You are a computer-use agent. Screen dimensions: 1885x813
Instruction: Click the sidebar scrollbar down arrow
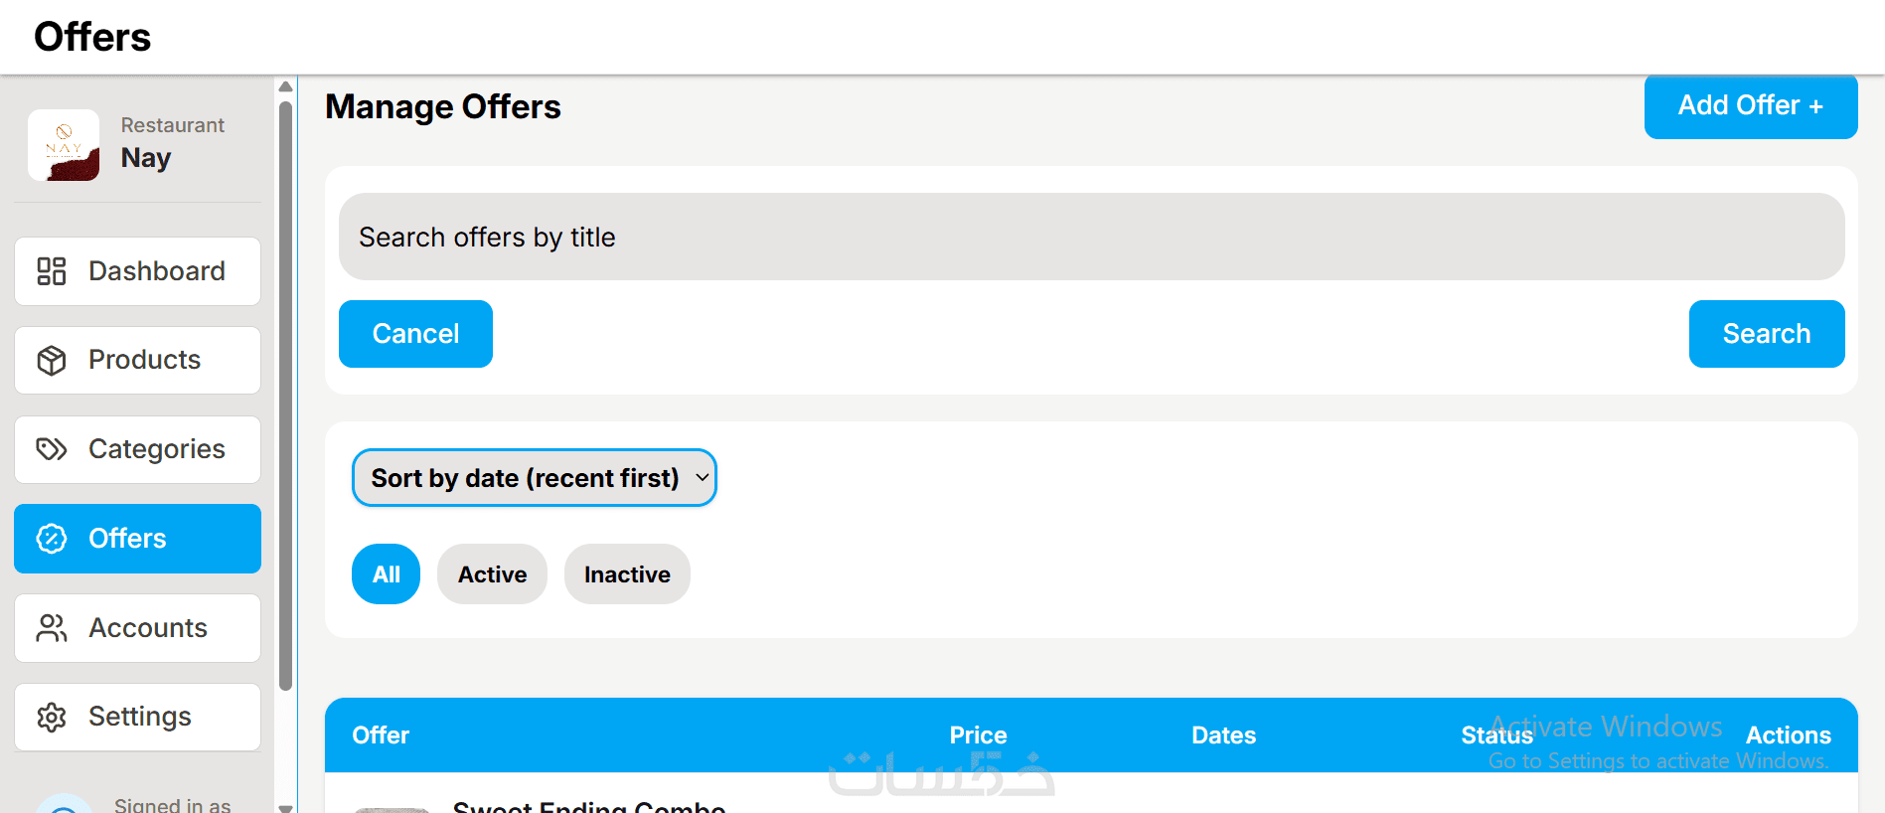point(286,806)
